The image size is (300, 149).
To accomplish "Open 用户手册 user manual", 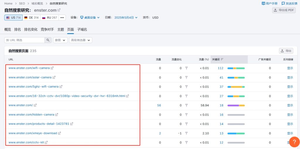I will [x=270, y=4].
